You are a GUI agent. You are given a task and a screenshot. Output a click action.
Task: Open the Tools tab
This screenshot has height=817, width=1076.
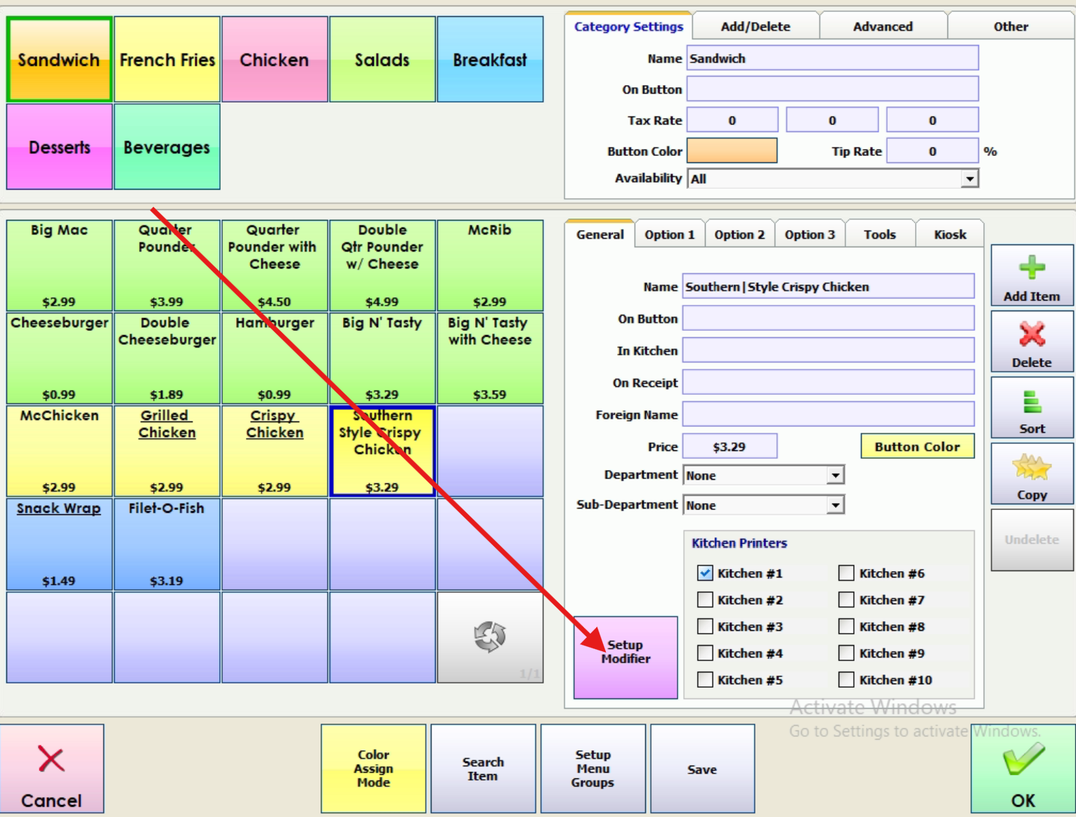[x=880, y=235]
